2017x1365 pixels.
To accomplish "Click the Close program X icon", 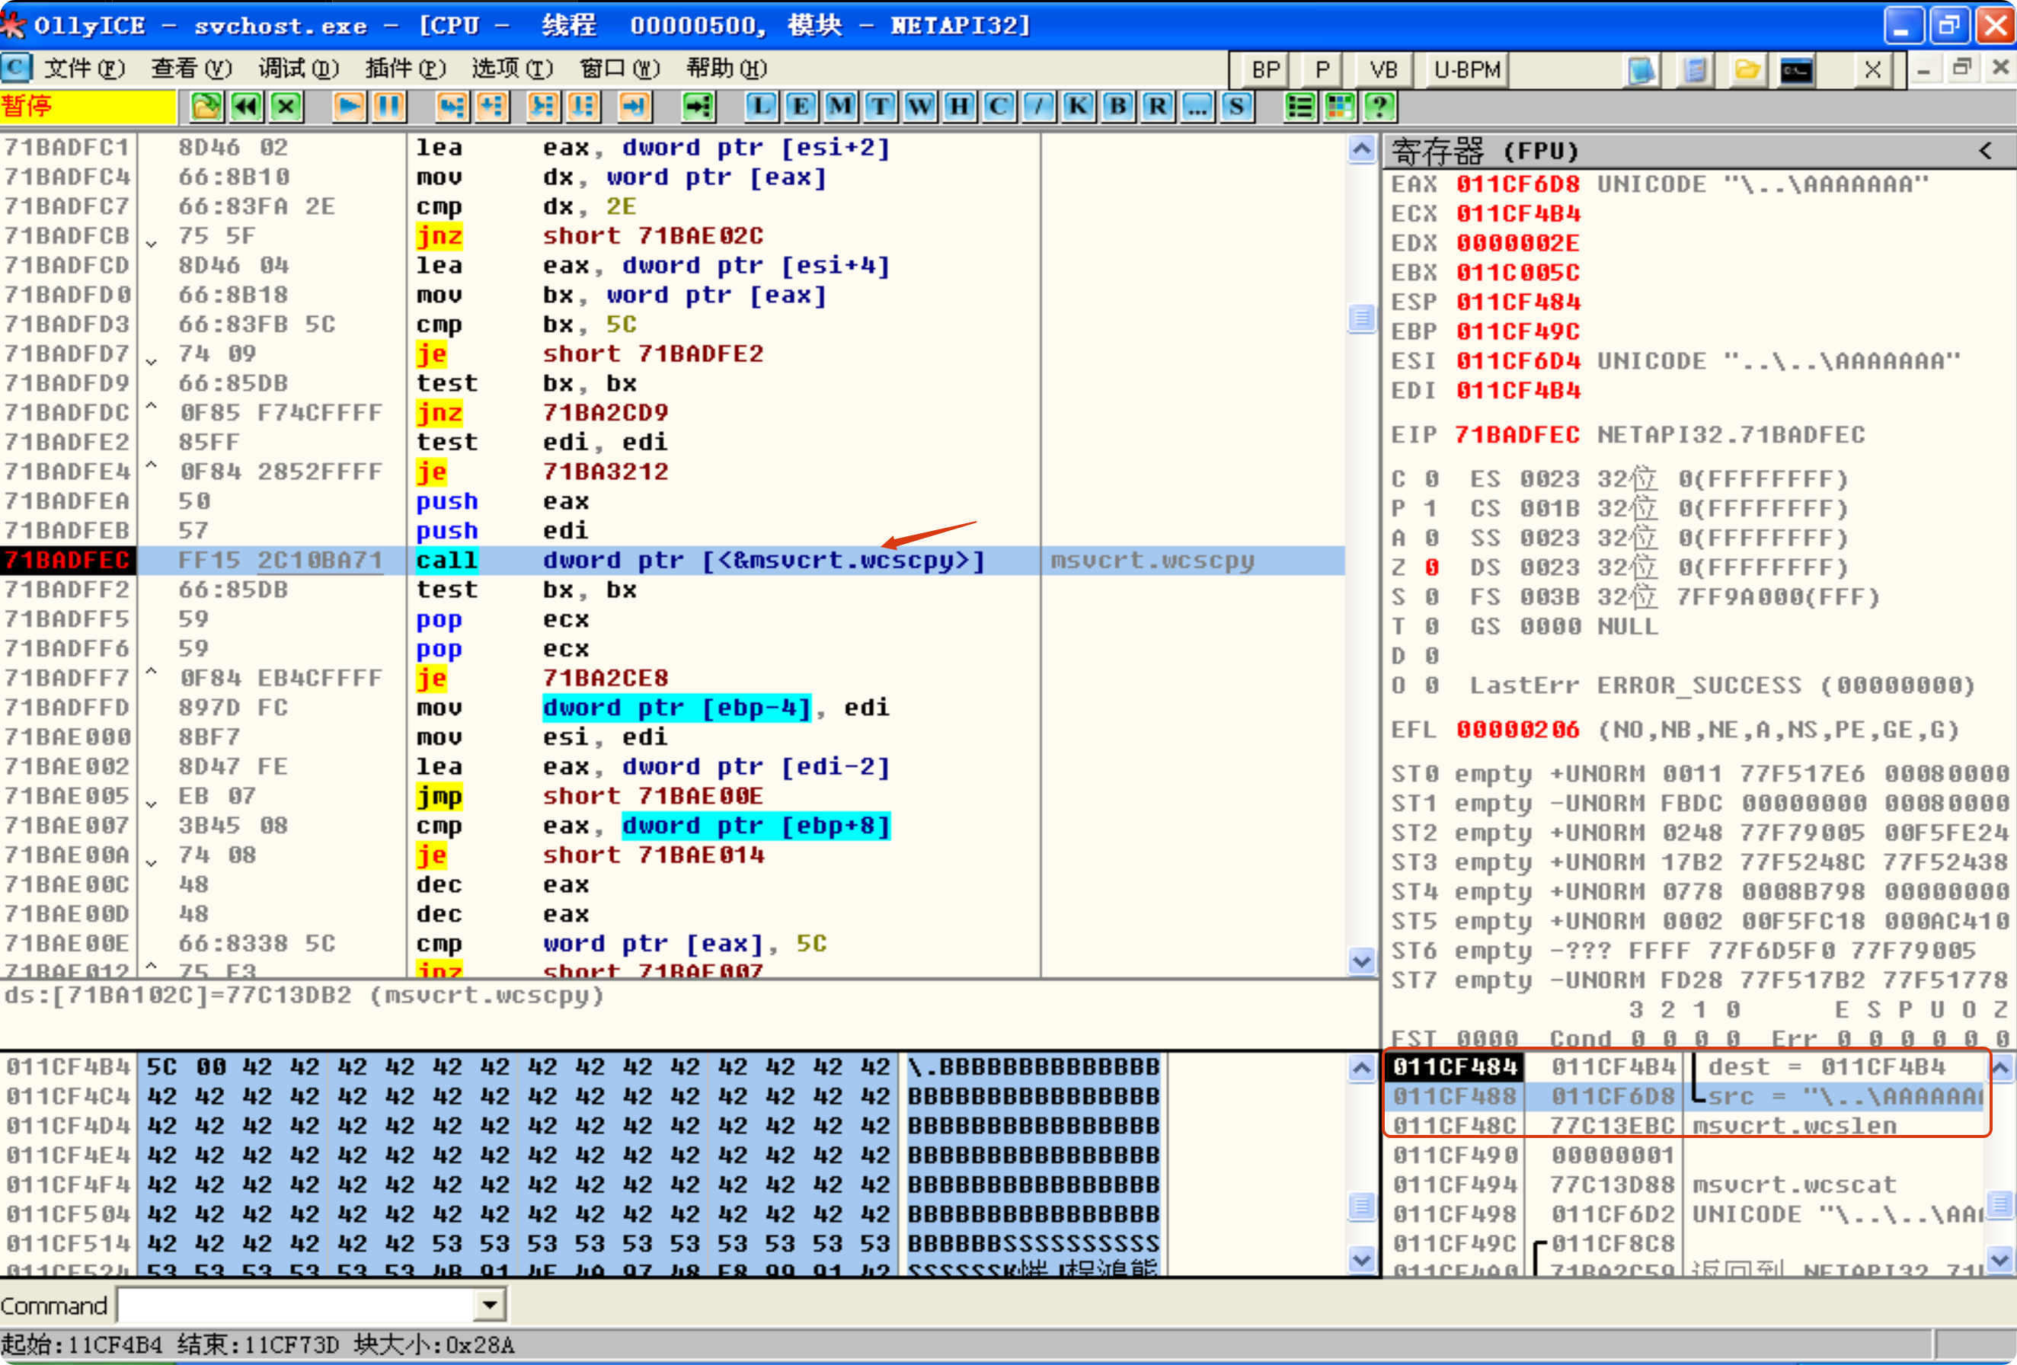I will (x=286, y=107).
